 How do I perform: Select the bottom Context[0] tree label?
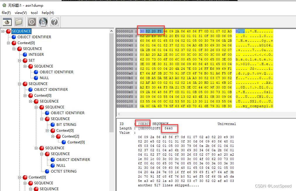[x=37, y=177]
